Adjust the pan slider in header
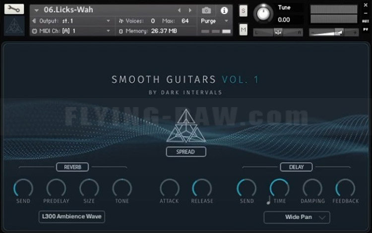Viewport: 372px width, 233px height. click(x=278, y=32)
